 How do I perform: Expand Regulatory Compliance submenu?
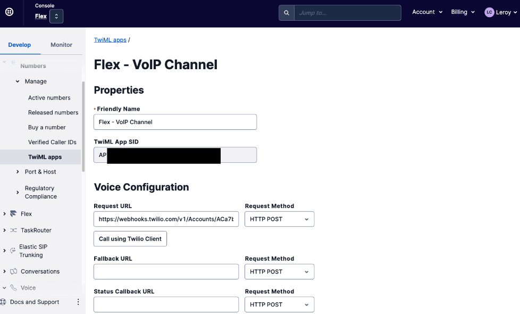(x=18, y=192)
